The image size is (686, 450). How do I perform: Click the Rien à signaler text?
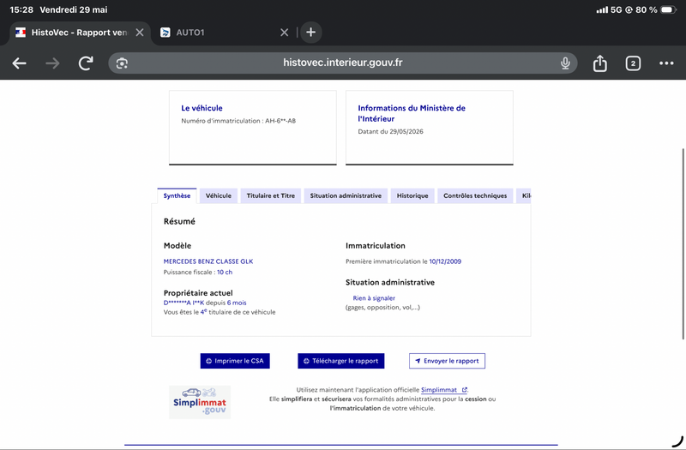point(374,297)
